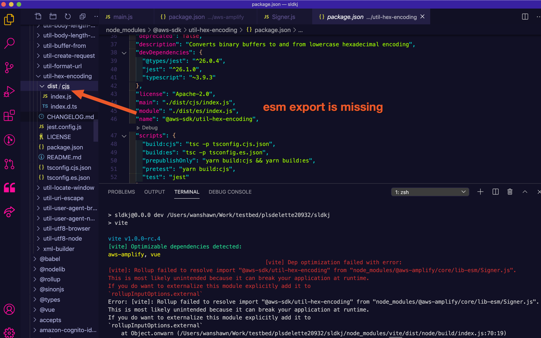The image size is (541, 338).
Task: Open the Live Share view
Action: pyautogui.click(x=9, y=212)
